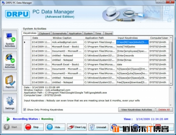Select the nick.wilss@gmail.com window caption cell
176x135 pixels.
click(x=67, y=42)
